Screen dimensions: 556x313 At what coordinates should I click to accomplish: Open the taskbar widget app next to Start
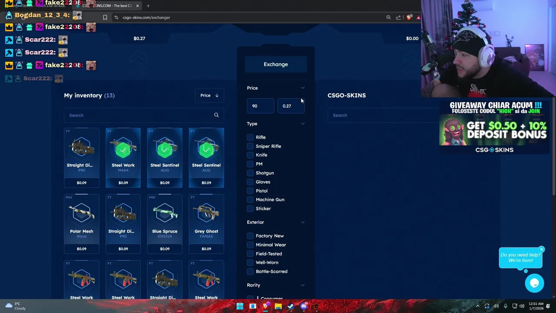click(x=252, y=306)
